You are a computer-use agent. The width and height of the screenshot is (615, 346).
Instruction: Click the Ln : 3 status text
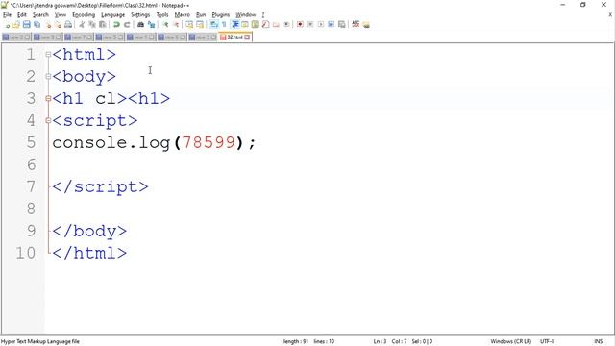click(380, 341)
